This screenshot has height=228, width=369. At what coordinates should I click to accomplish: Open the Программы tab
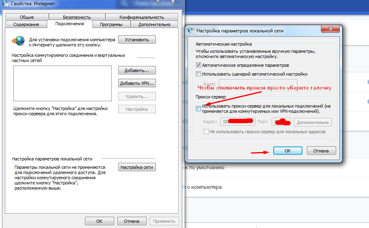click(111, 24)
